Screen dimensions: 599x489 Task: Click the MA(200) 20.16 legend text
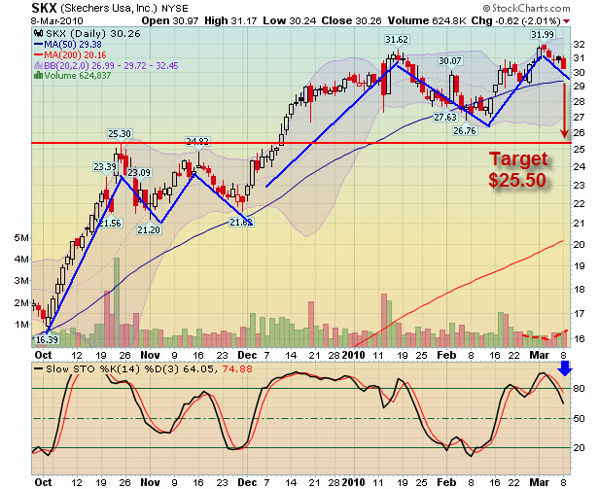(75, 55)
